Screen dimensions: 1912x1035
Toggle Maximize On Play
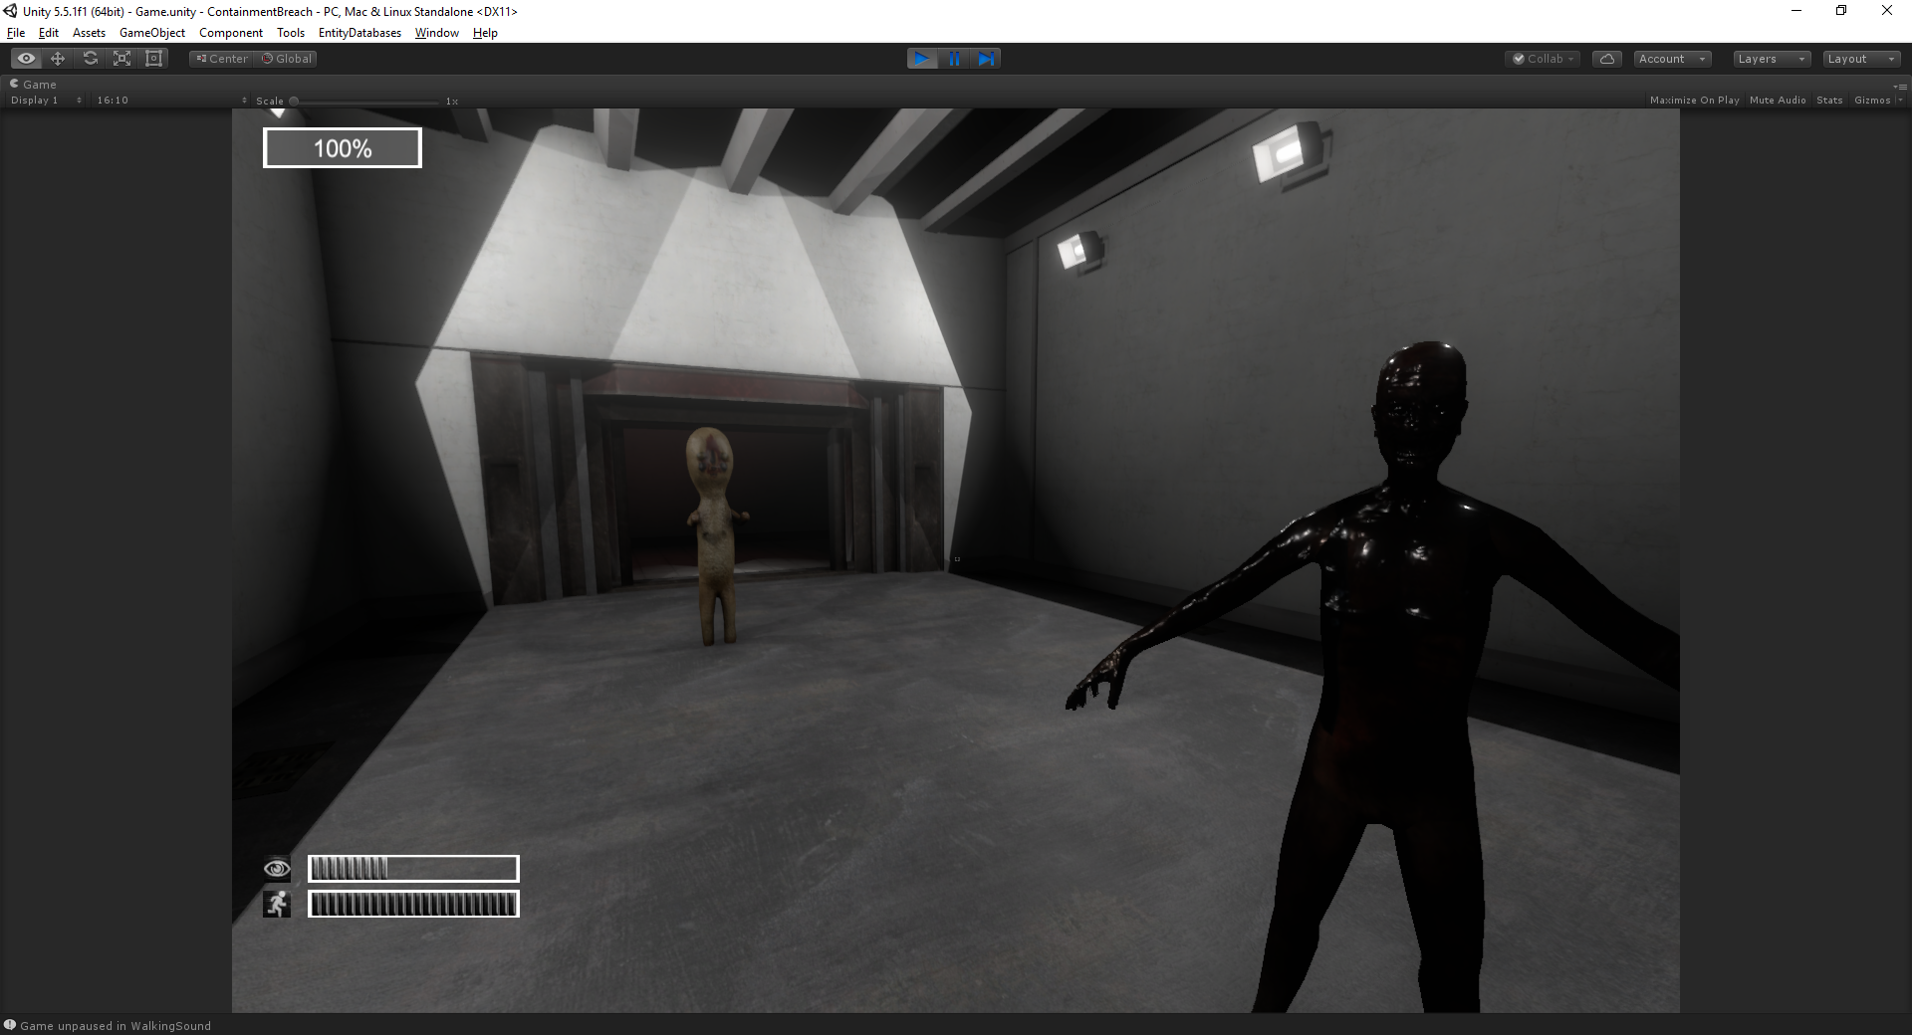tap(1694, 101)
